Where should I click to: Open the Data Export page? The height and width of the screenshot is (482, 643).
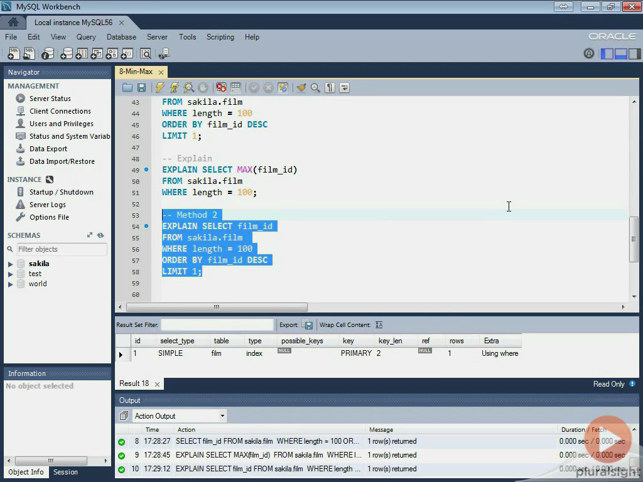tap(48, 149)
